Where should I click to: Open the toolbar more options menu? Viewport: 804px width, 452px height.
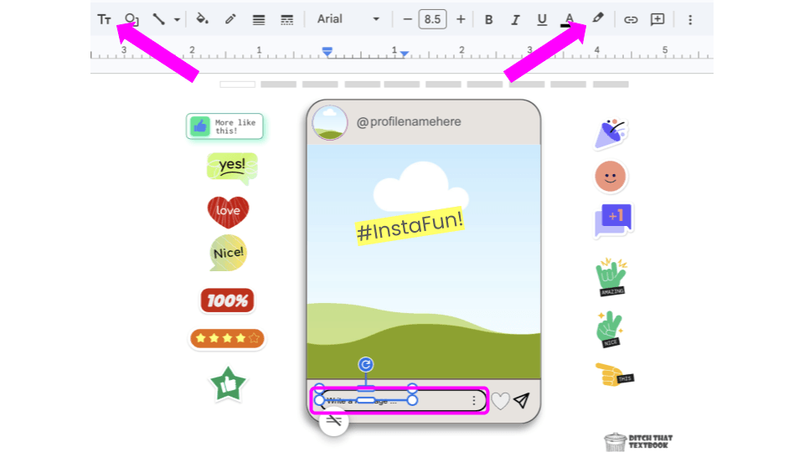pos(690,19)
